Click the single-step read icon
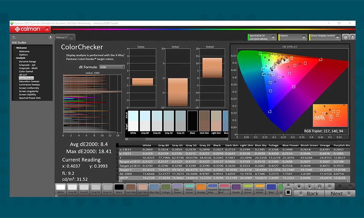The height and width of the screenshot is (218, 364). pos(309,186)
